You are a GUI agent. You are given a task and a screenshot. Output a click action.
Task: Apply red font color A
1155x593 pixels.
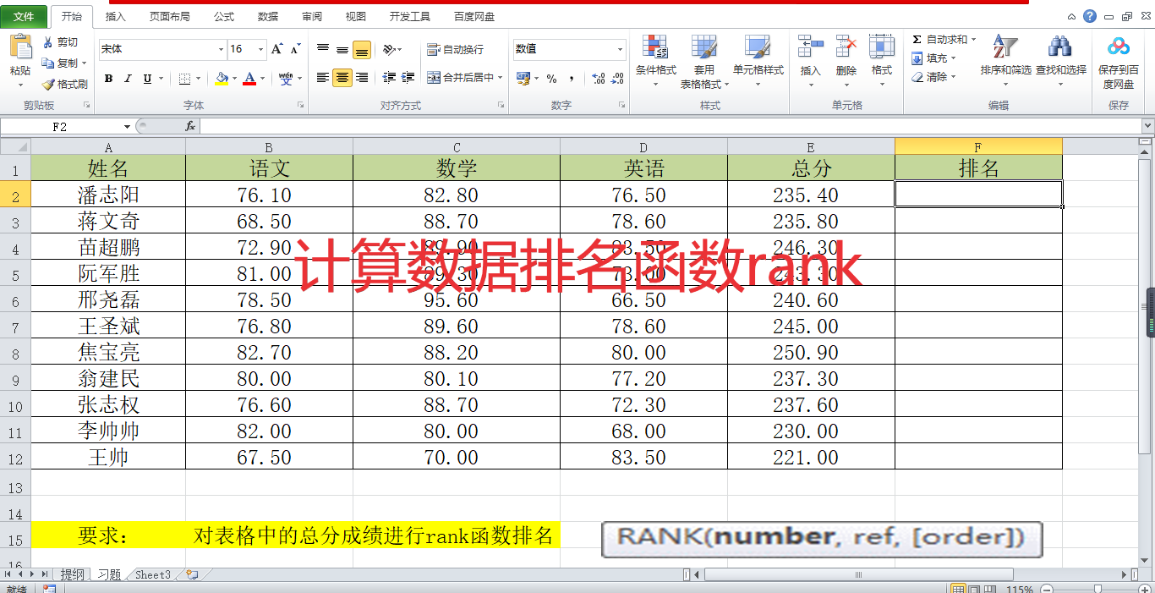click(249, 79)
